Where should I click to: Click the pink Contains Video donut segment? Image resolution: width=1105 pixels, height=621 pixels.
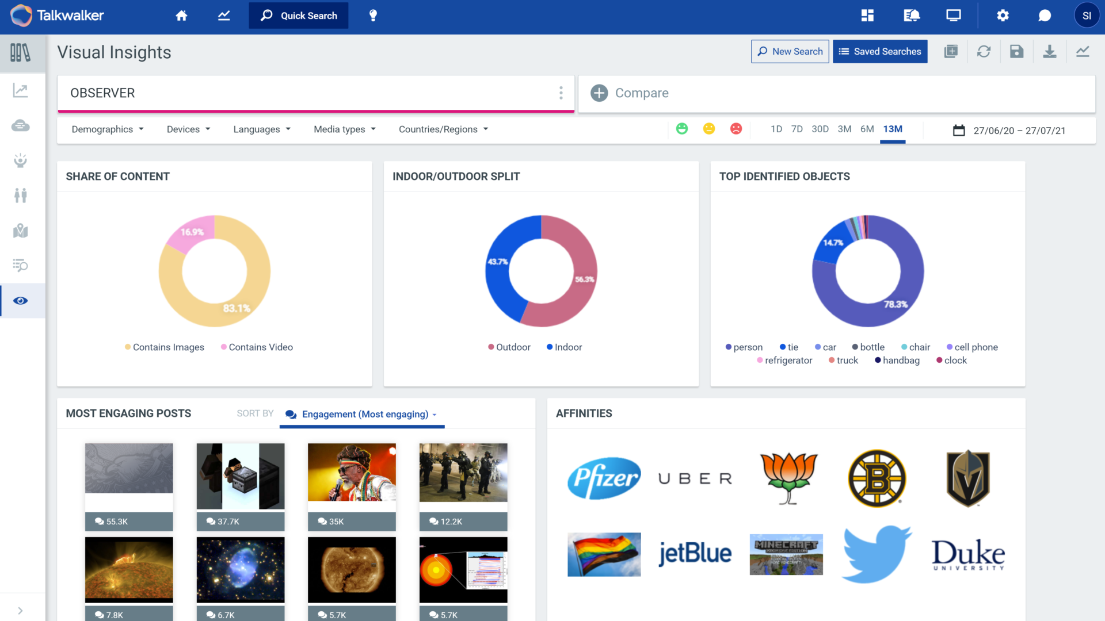tap(193, 232)
